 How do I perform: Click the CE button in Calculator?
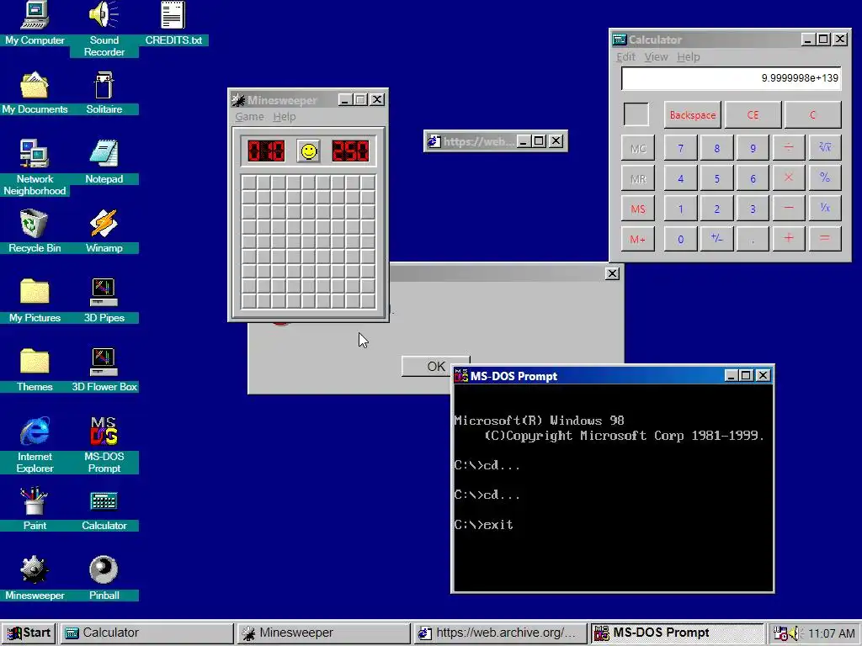(x=753, y=114)
